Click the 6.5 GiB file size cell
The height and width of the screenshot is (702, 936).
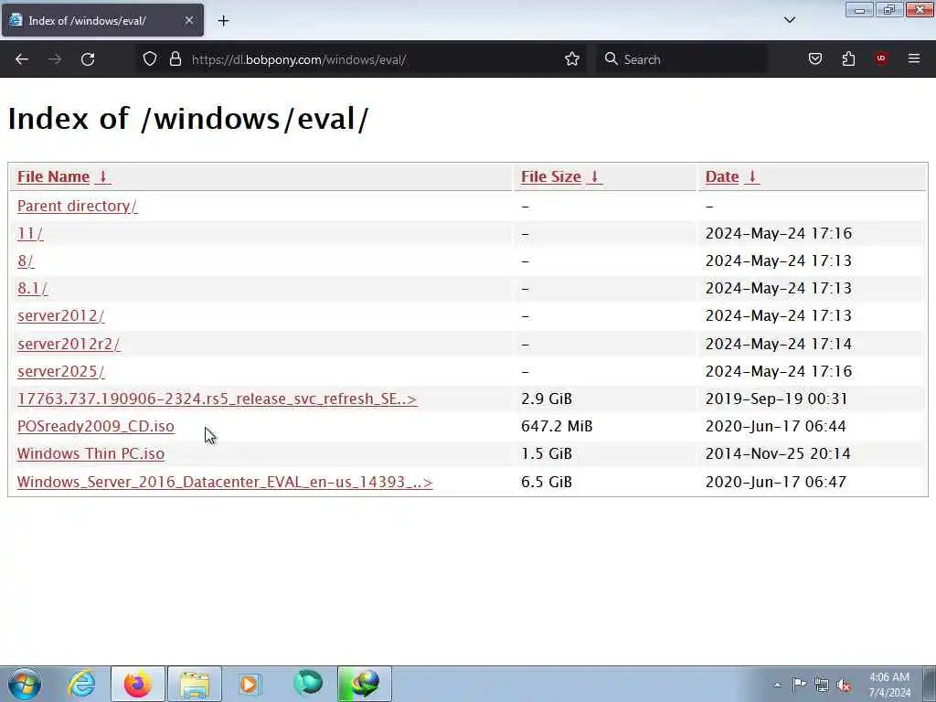[547, 482]
